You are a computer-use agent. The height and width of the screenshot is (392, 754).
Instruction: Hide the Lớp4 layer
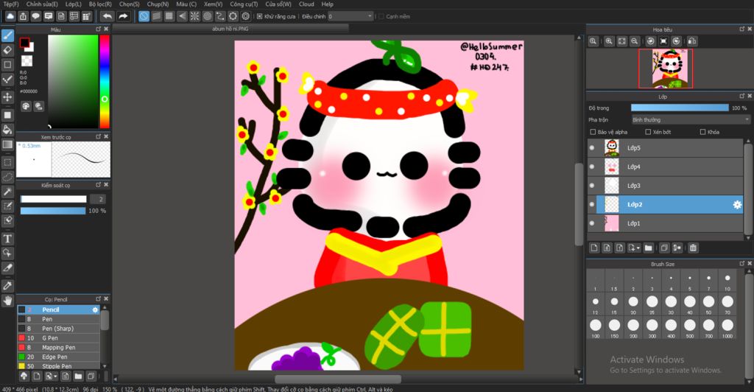pyautogui.click(x=592, y=167)
